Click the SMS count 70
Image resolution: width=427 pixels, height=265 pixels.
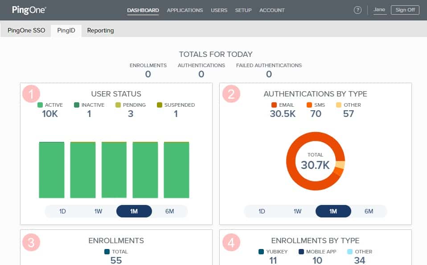[x=316, y=114]
